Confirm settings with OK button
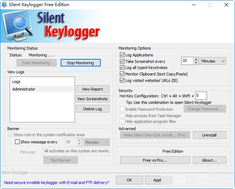Image resolution: width=235 pixels, height=189 pixels. pos(129,180)
